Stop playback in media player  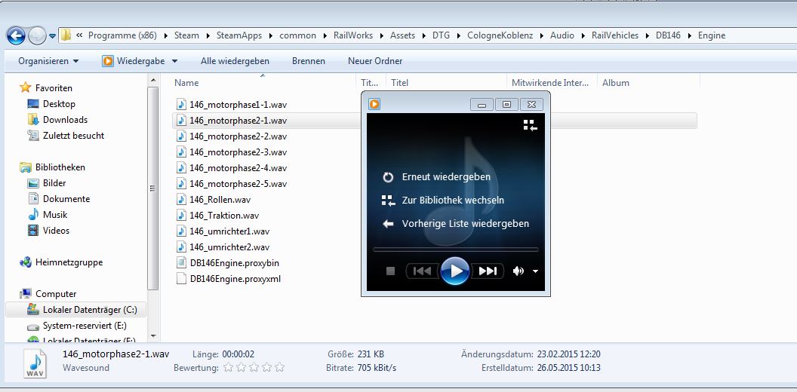pyautogui.click(x=390, y=271)
